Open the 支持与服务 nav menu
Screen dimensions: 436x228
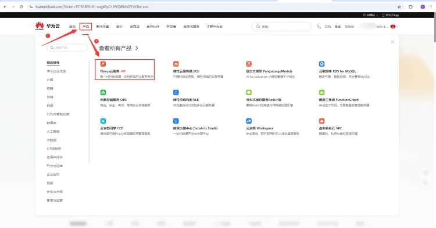click(x=191, y=27)
